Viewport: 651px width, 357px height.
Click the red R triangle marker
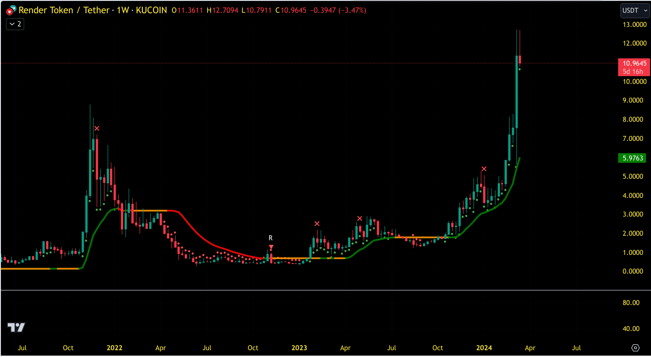(x=271, y=247)
